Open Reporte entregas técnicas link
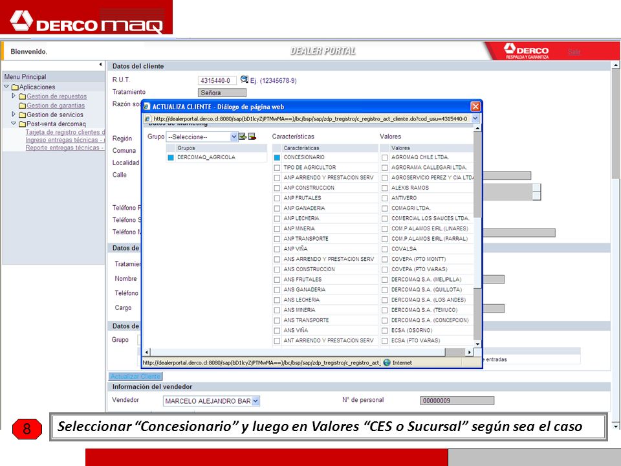This screenshot has height=466, width=621. (65, 148)
